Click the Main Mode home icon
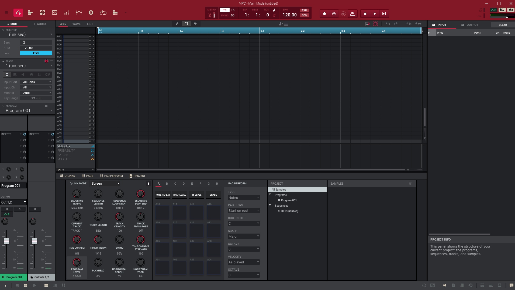 (x=18, y=13)
